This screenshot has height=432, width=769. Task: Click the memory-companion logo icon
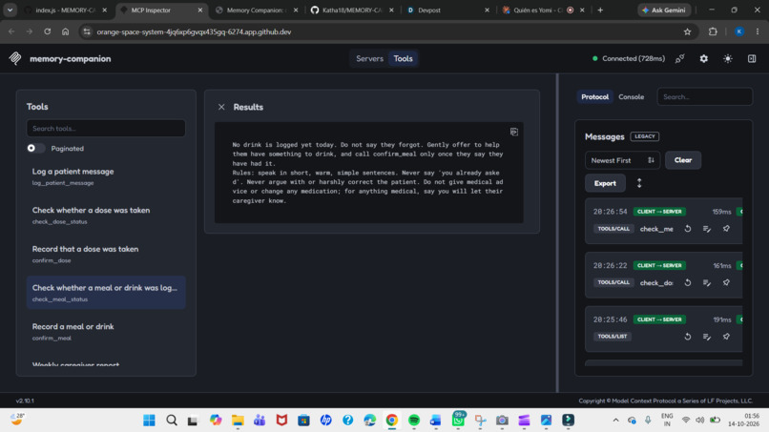[x=15, y=58]
